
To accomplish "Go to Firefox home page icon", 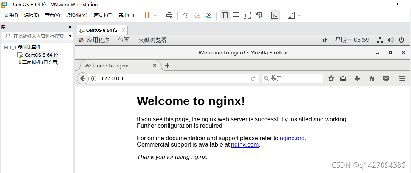I will pos(371,78).
